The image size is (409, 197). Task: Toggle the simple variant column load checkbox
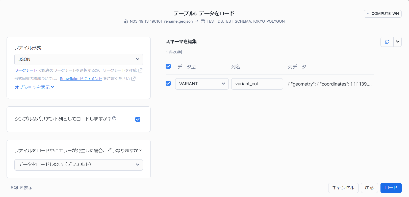(138, 119)
